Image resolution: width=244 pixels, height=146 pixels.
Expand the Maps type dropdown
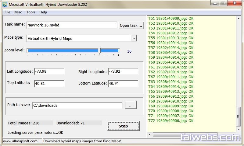pyautogui.click(x=134, y=38)
